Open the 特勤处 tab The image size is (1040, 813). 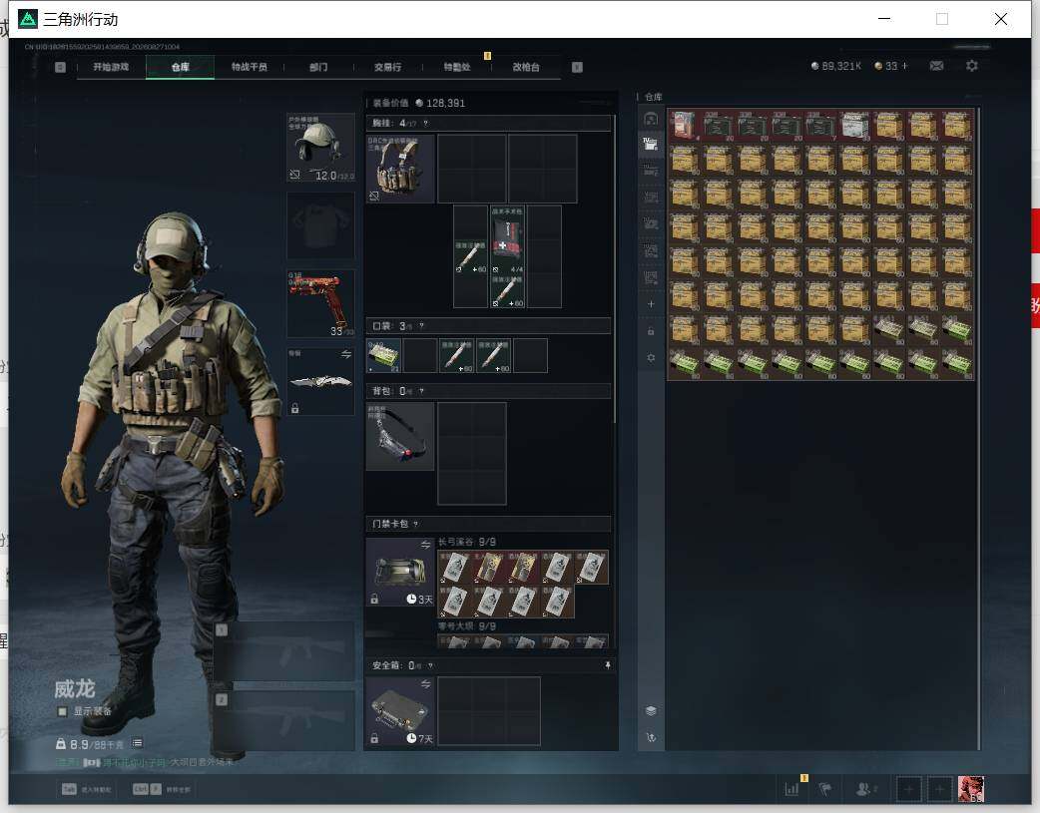(456, 67)
